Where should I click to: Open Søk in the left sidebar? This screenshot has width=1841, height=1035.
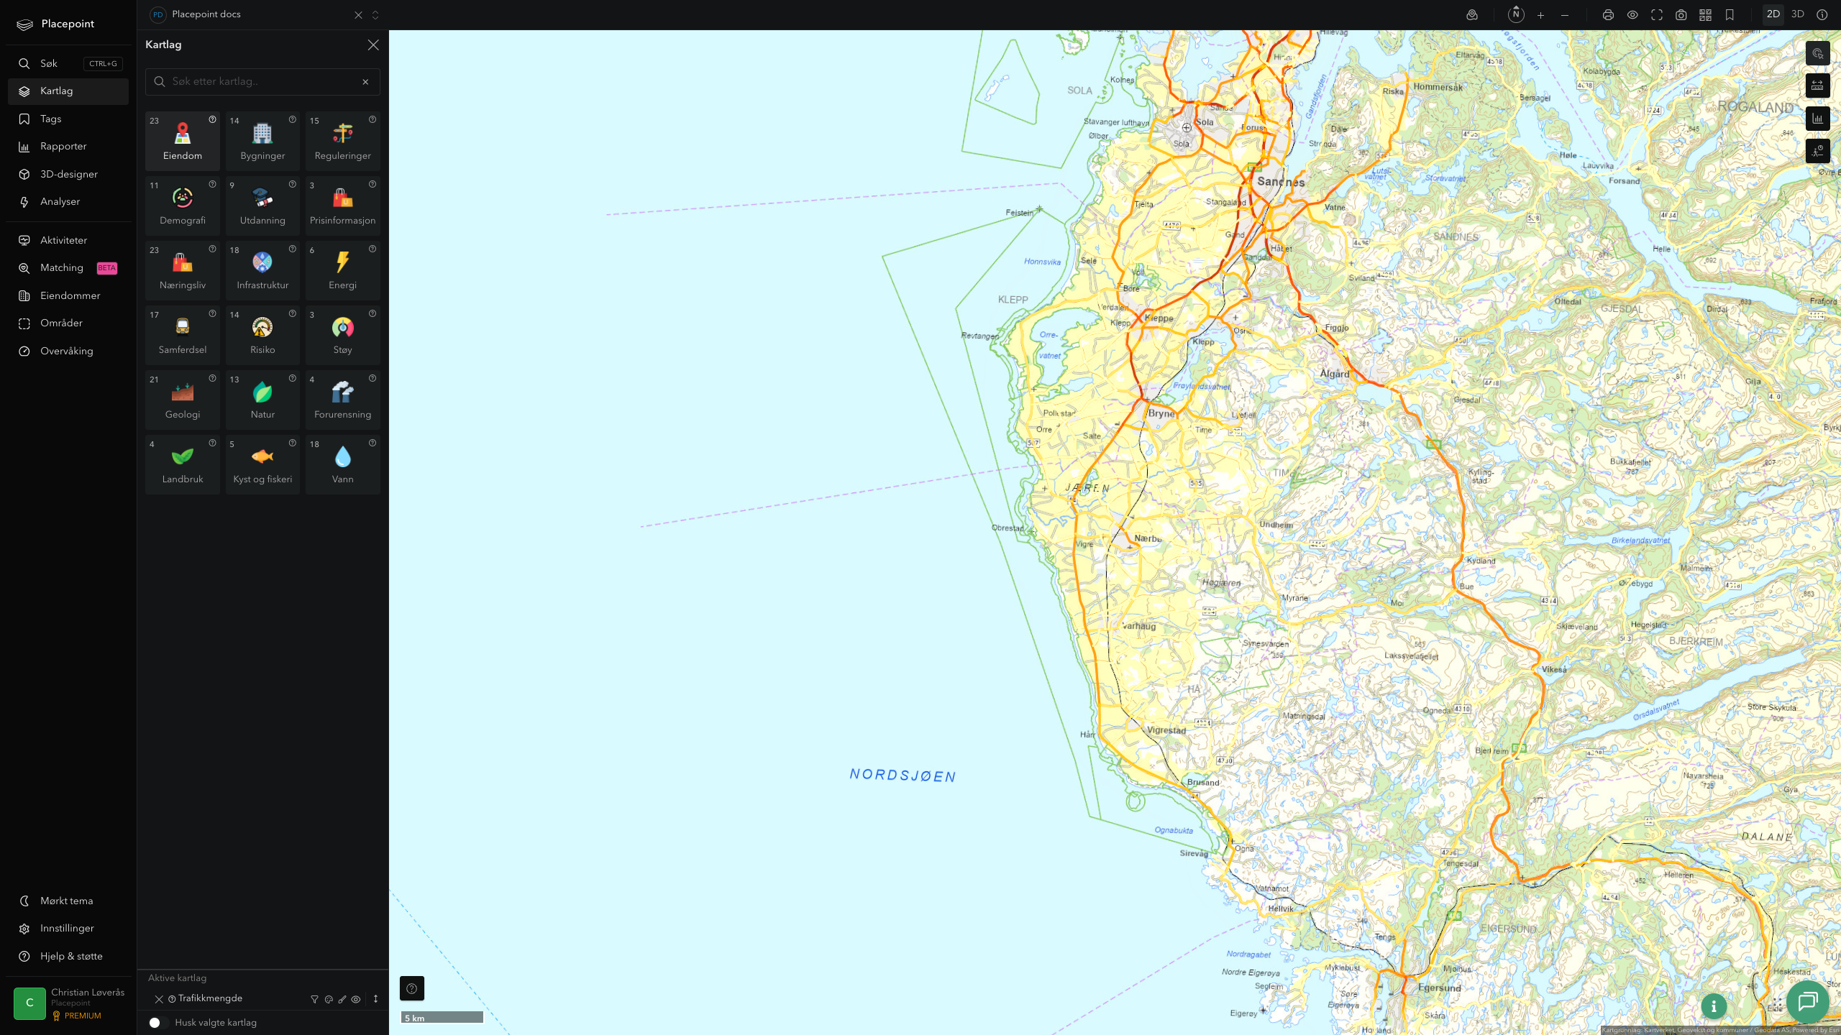coord(68,63)
